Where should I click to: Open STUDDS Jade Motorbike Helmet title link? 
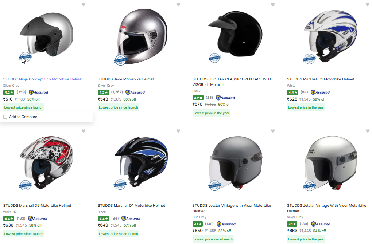[x=125, y=79]
